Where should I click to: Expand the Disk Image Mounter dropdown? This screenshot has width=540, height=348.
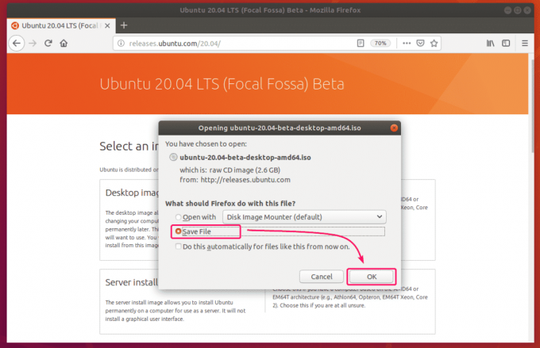(x=304, y=217)
